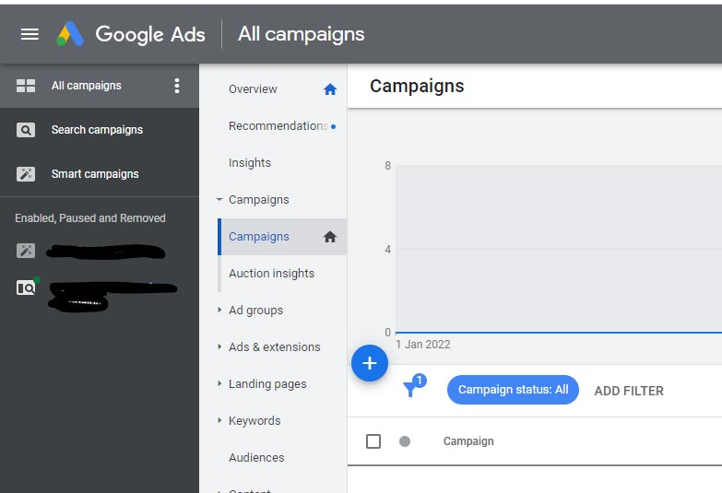Click the Recommendations blue notification dot

tap(334, 126)
